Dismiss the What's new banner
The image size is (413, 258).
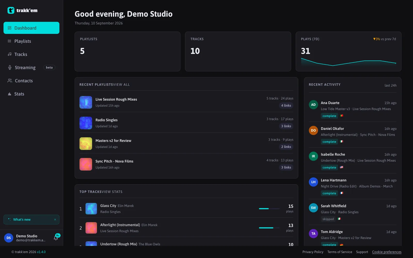pyautogui.click(x=55, y=220)
